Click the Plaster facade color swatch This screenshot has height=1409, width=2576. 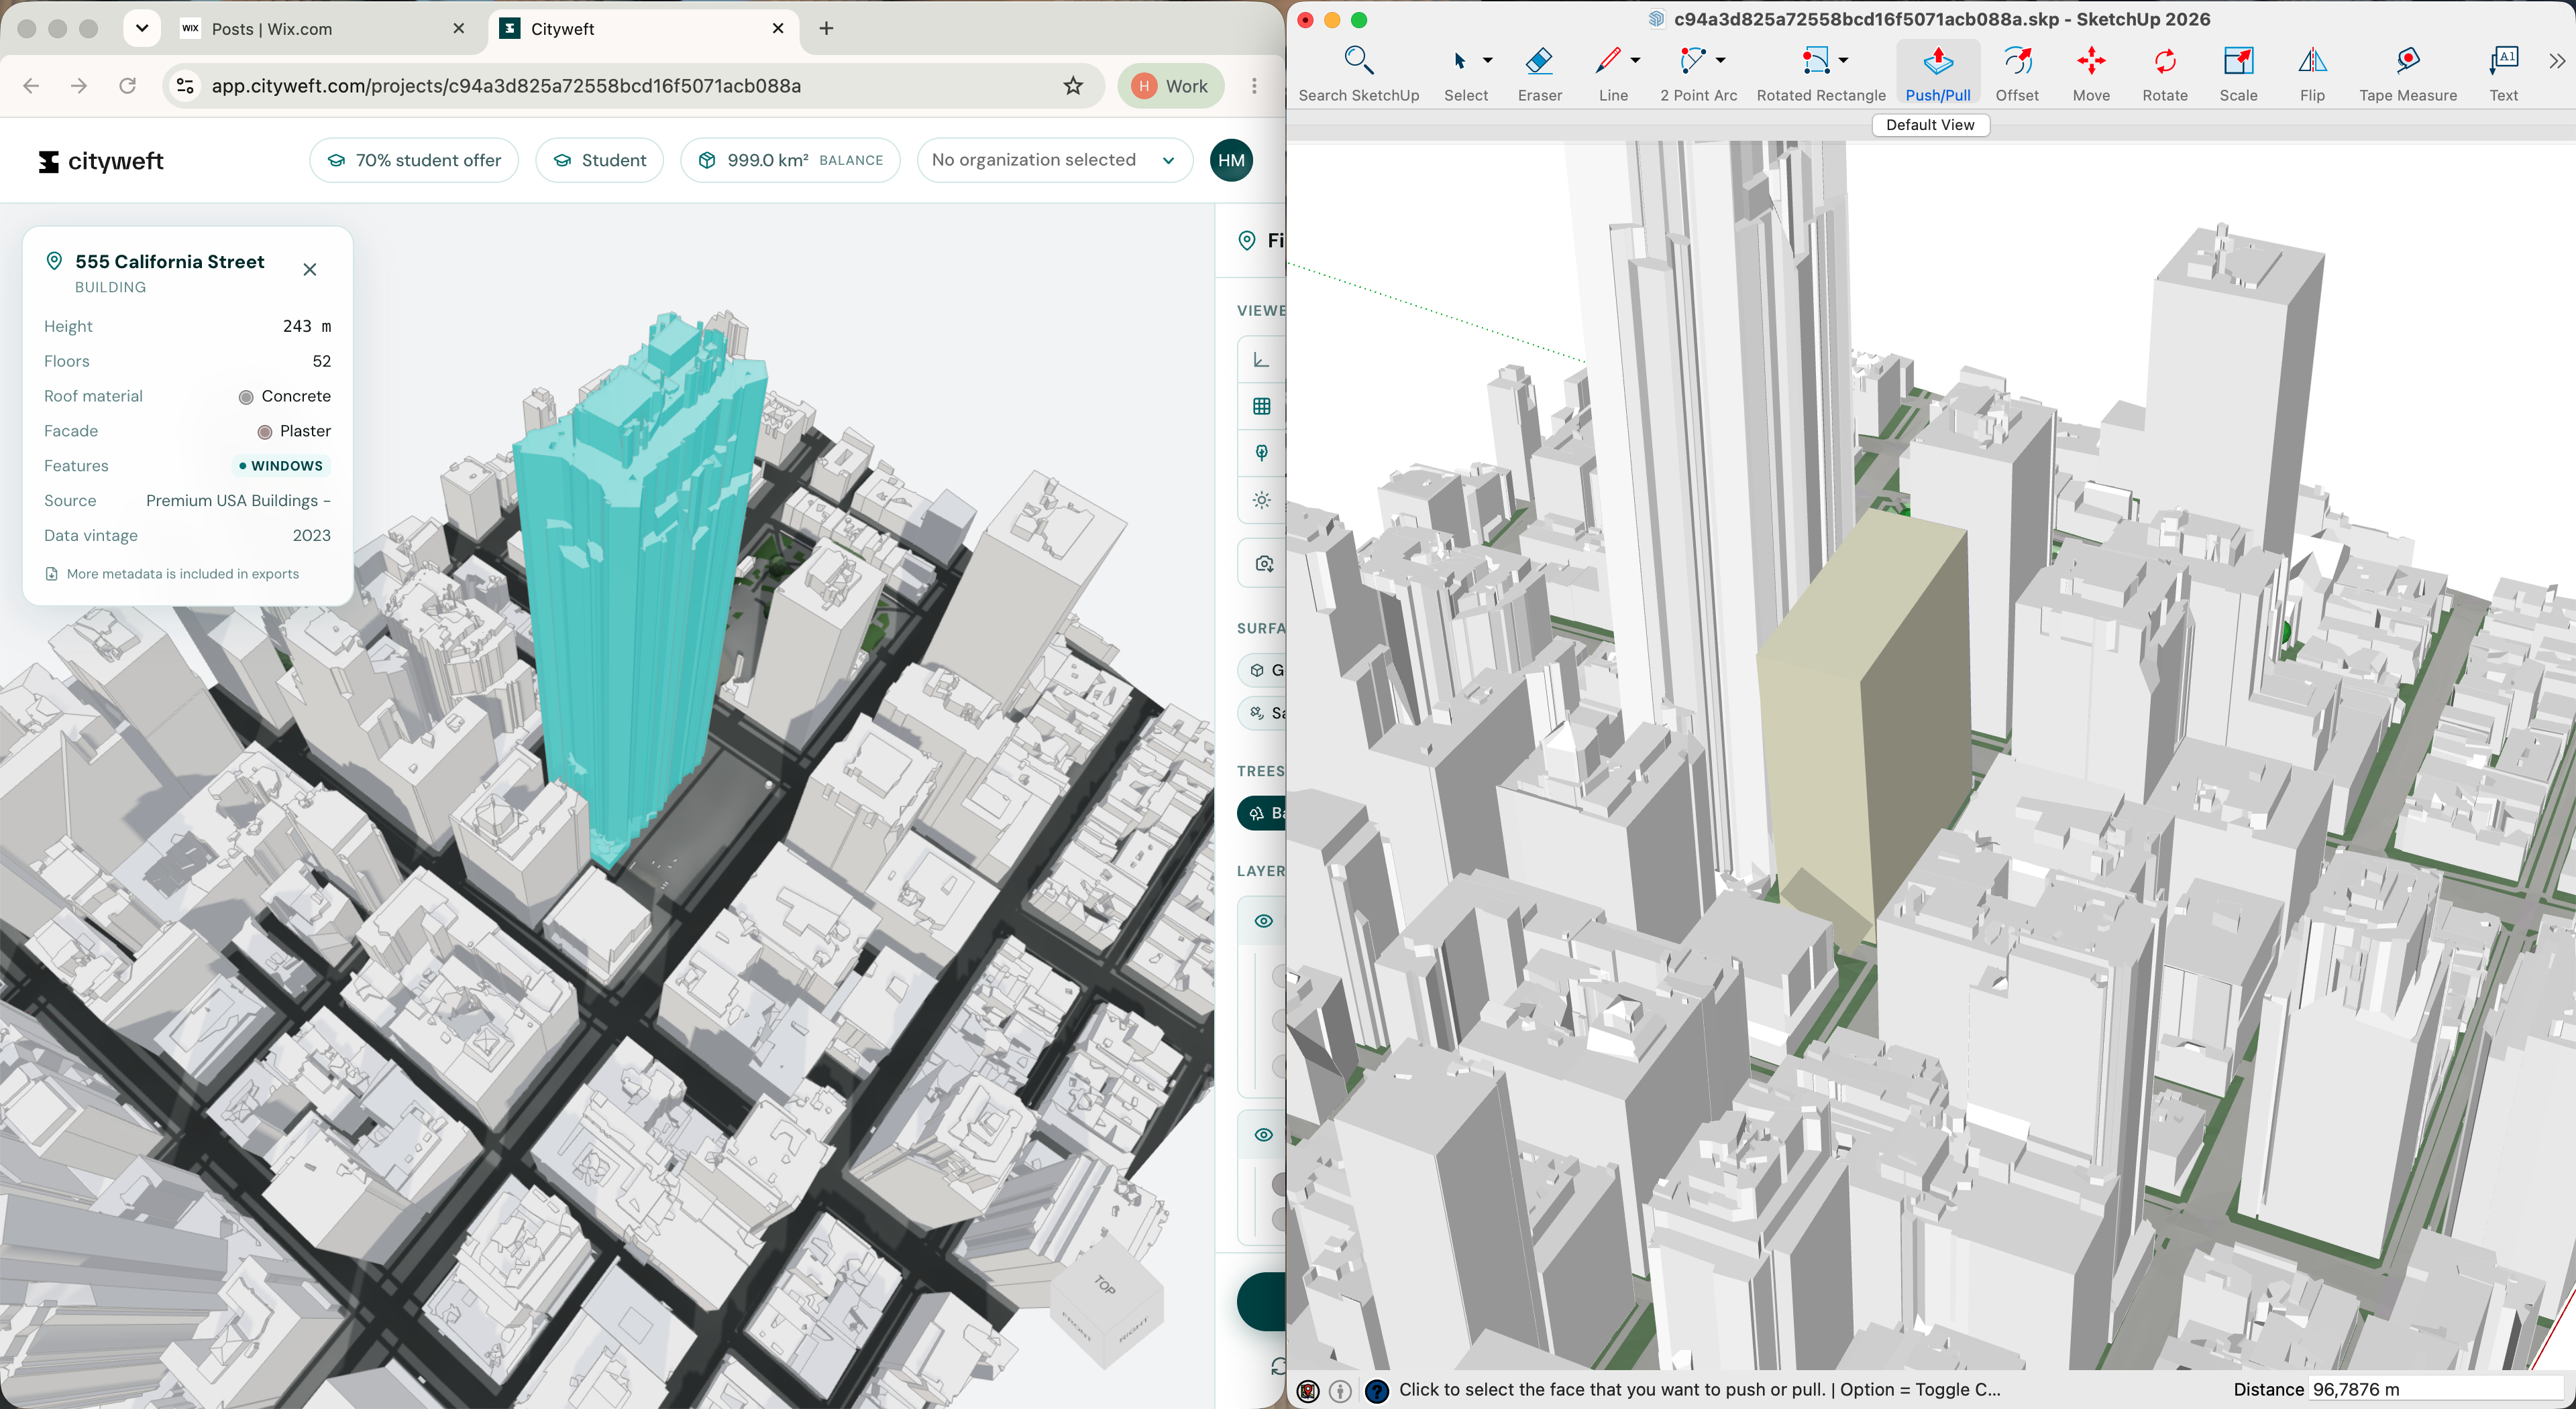265,432
